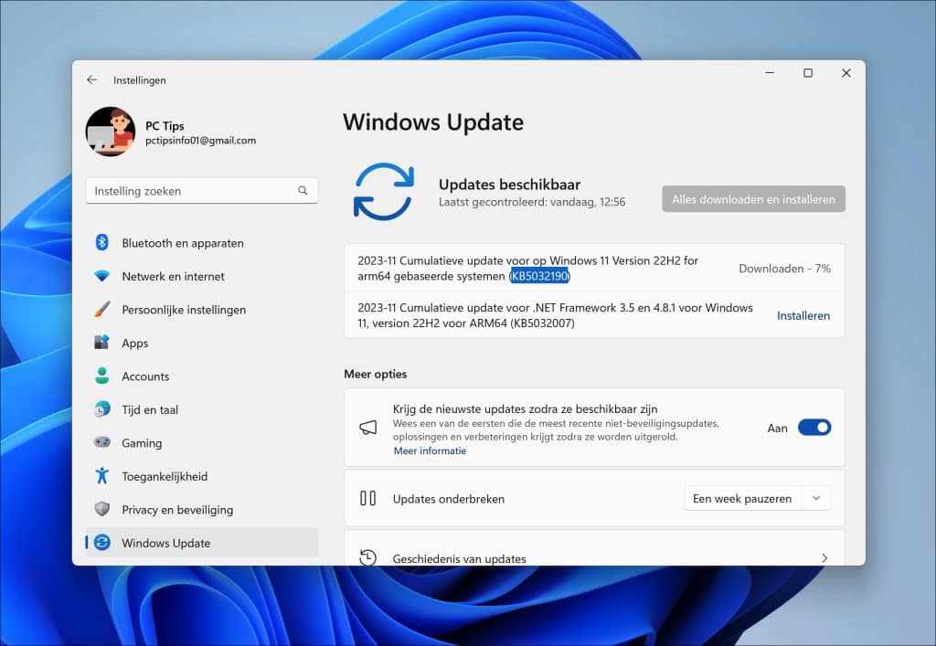Open Persoonlijke instellingen page
The height and width of the screenshot is (646, 936).
[202, 310]
